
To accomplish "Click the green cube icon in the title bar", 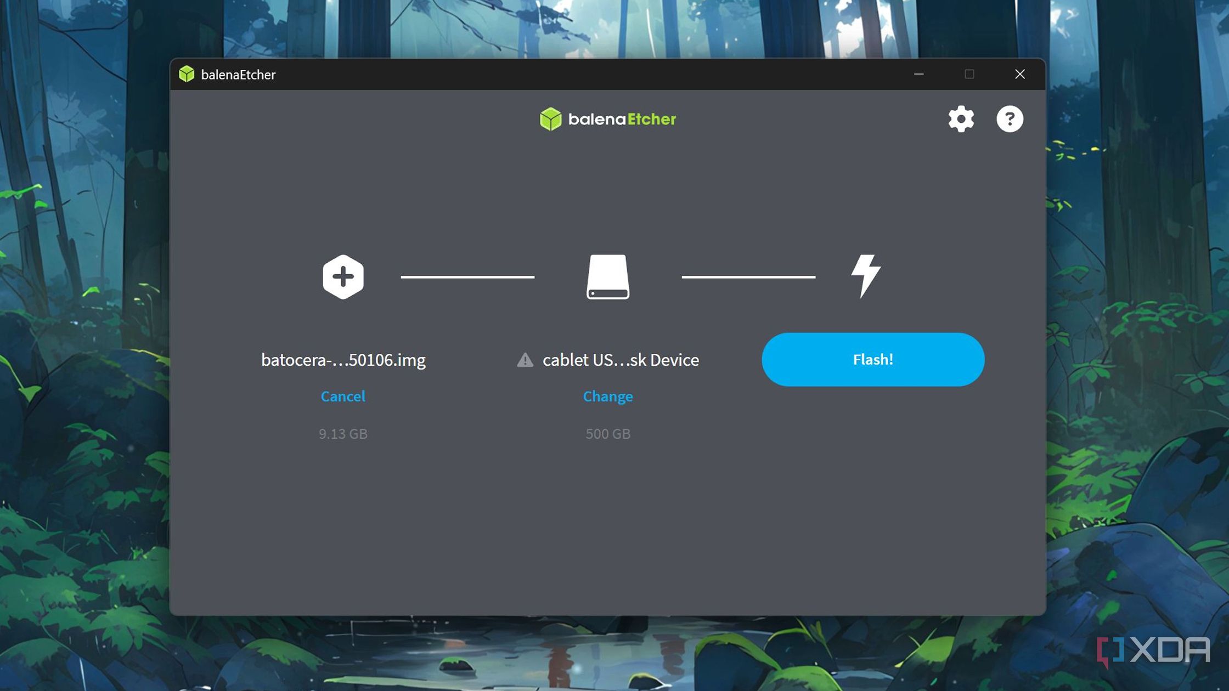I will 187,74.
